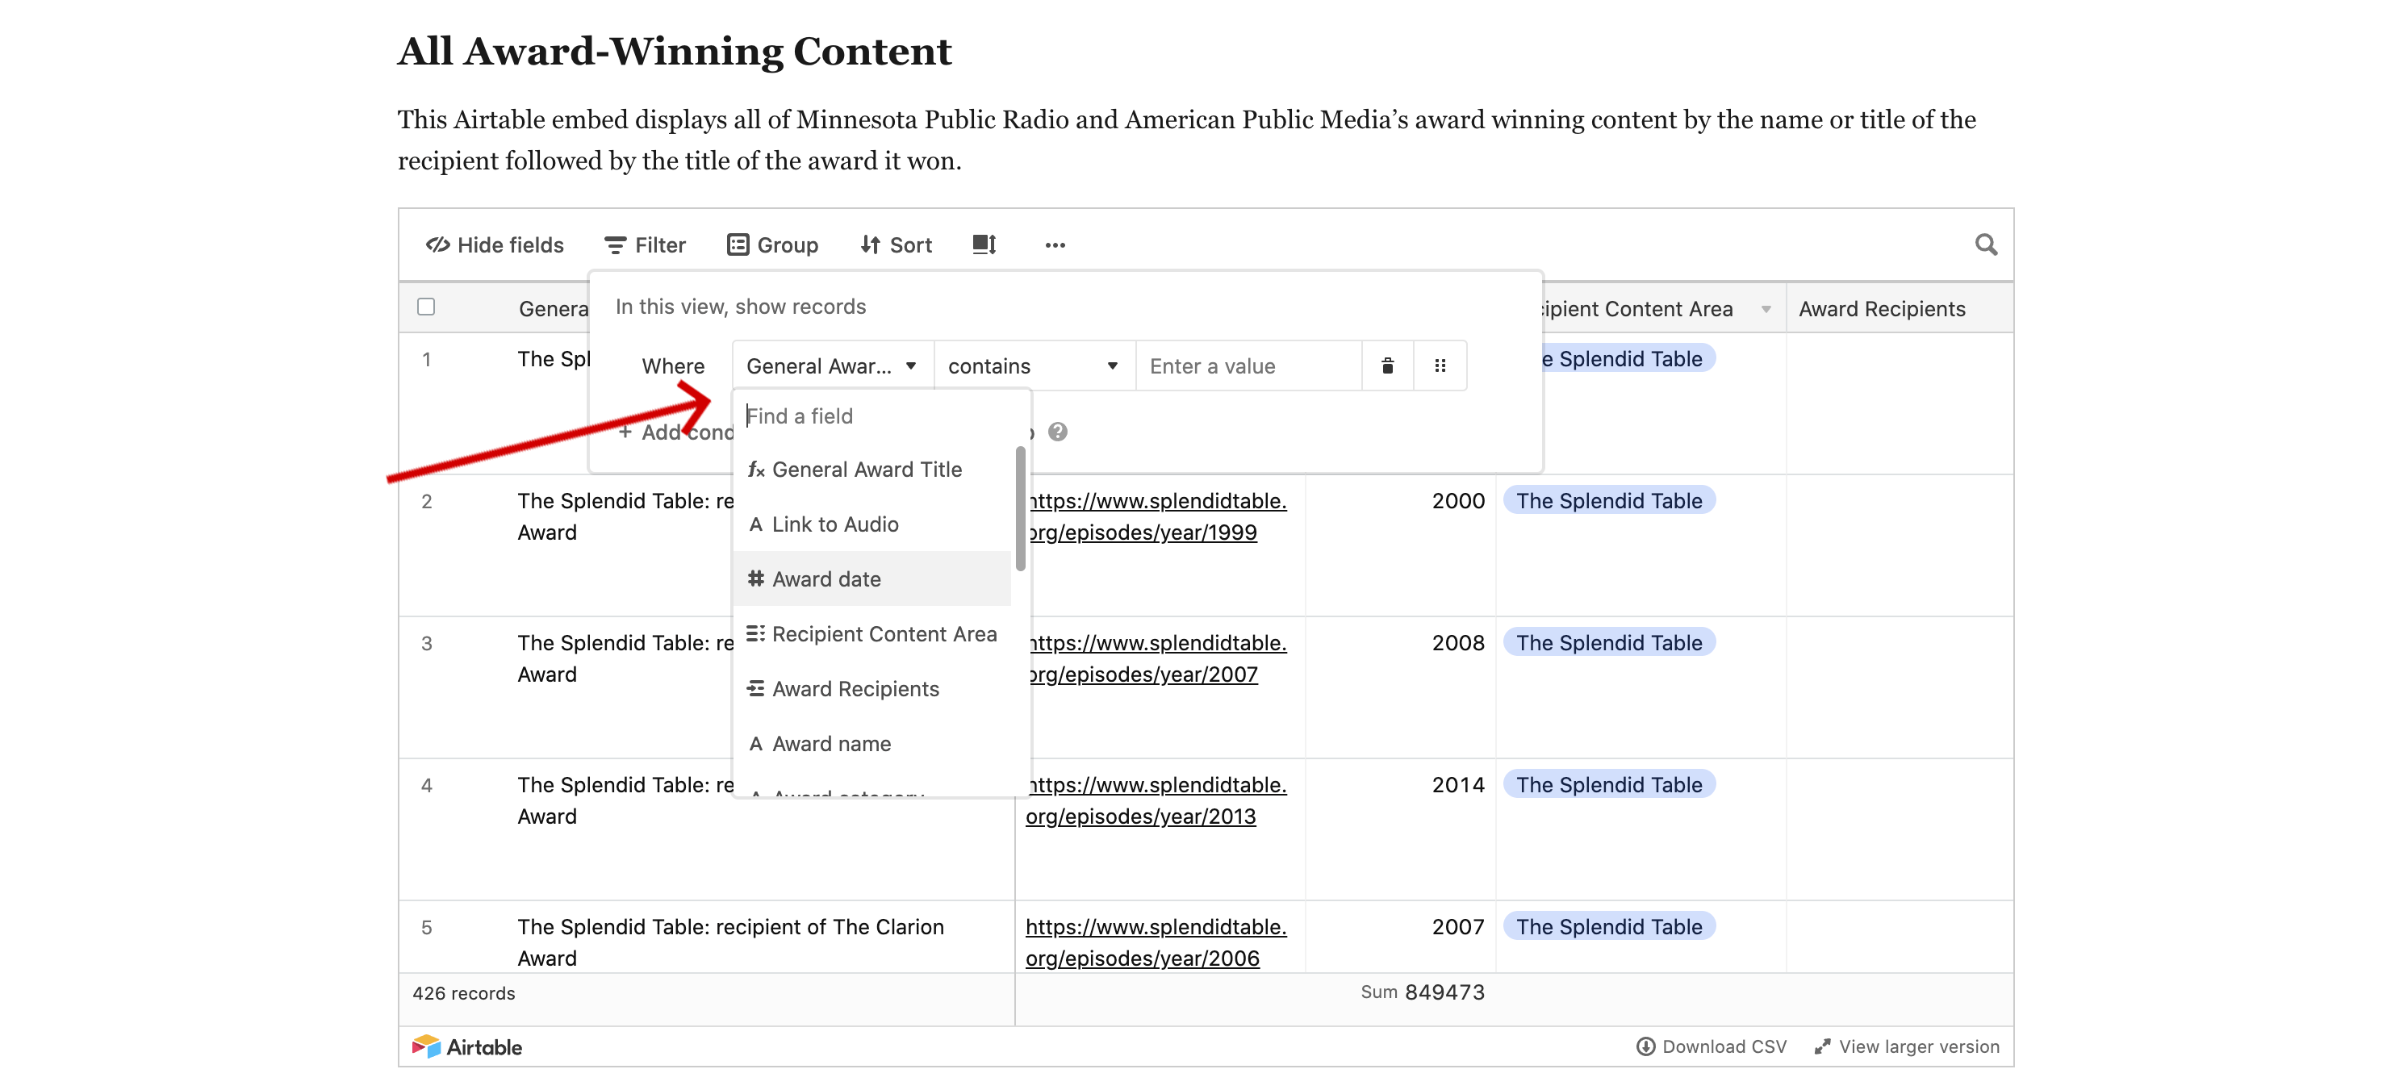Select Link to Audio field
Viewport: 2395px width, 1090px height.
point(871,524)
